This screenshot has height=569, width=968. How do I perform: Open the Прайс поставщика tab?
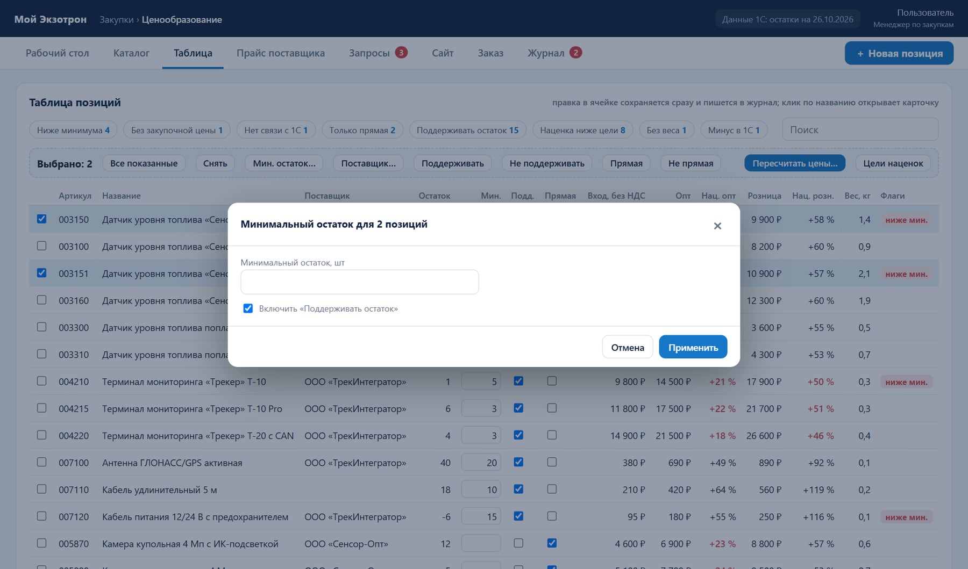pos(281,53)
